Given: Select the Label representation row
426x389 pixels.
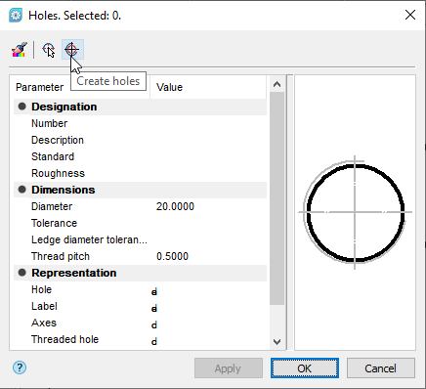Looking at the screenshot, I should (141, 306).
